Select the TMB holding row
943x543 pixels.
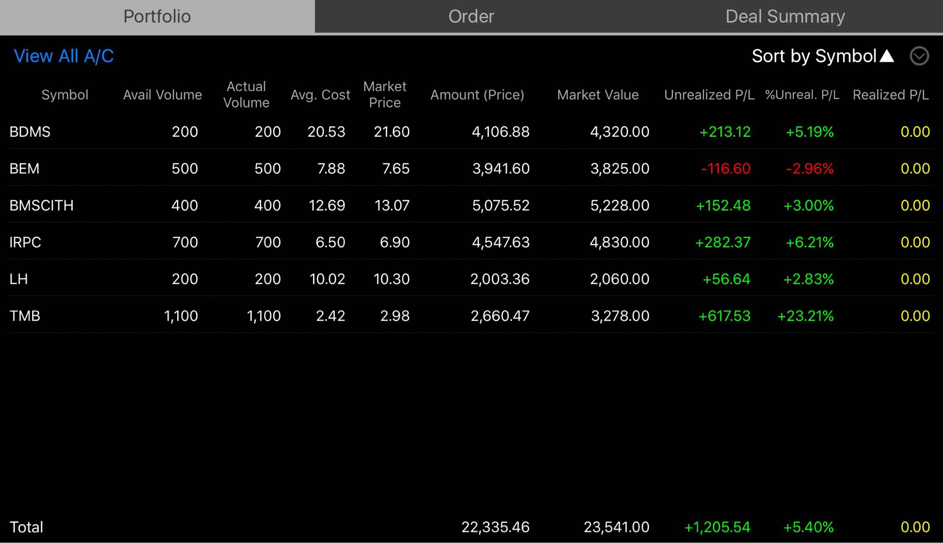25,316
